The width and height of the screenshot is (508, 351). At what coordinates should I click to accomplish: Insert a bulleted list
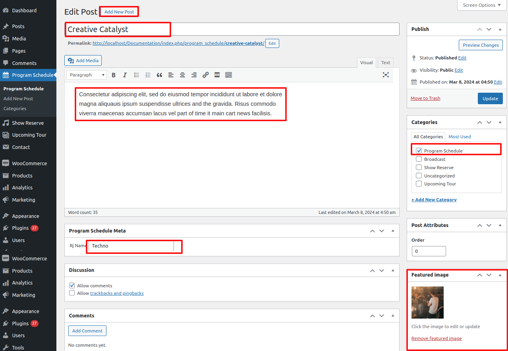(137, 75)
